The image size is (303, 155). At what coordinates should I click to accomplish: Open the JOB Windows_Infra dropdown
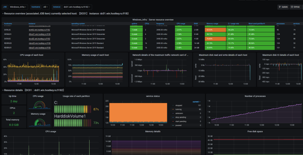[x=19, y=7]
